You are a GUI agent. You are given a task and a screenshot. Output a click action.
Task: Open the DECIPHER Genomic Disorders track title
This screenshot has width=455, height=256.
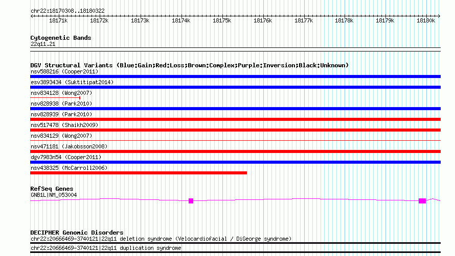pos(77,233)
